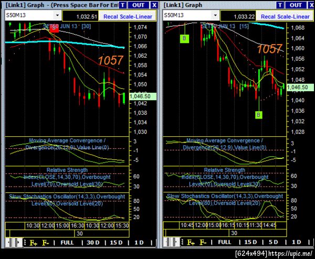
Task: Click Recal Scale-Linear in left graph
Action: pyautogui.click(x=128, y=16)
